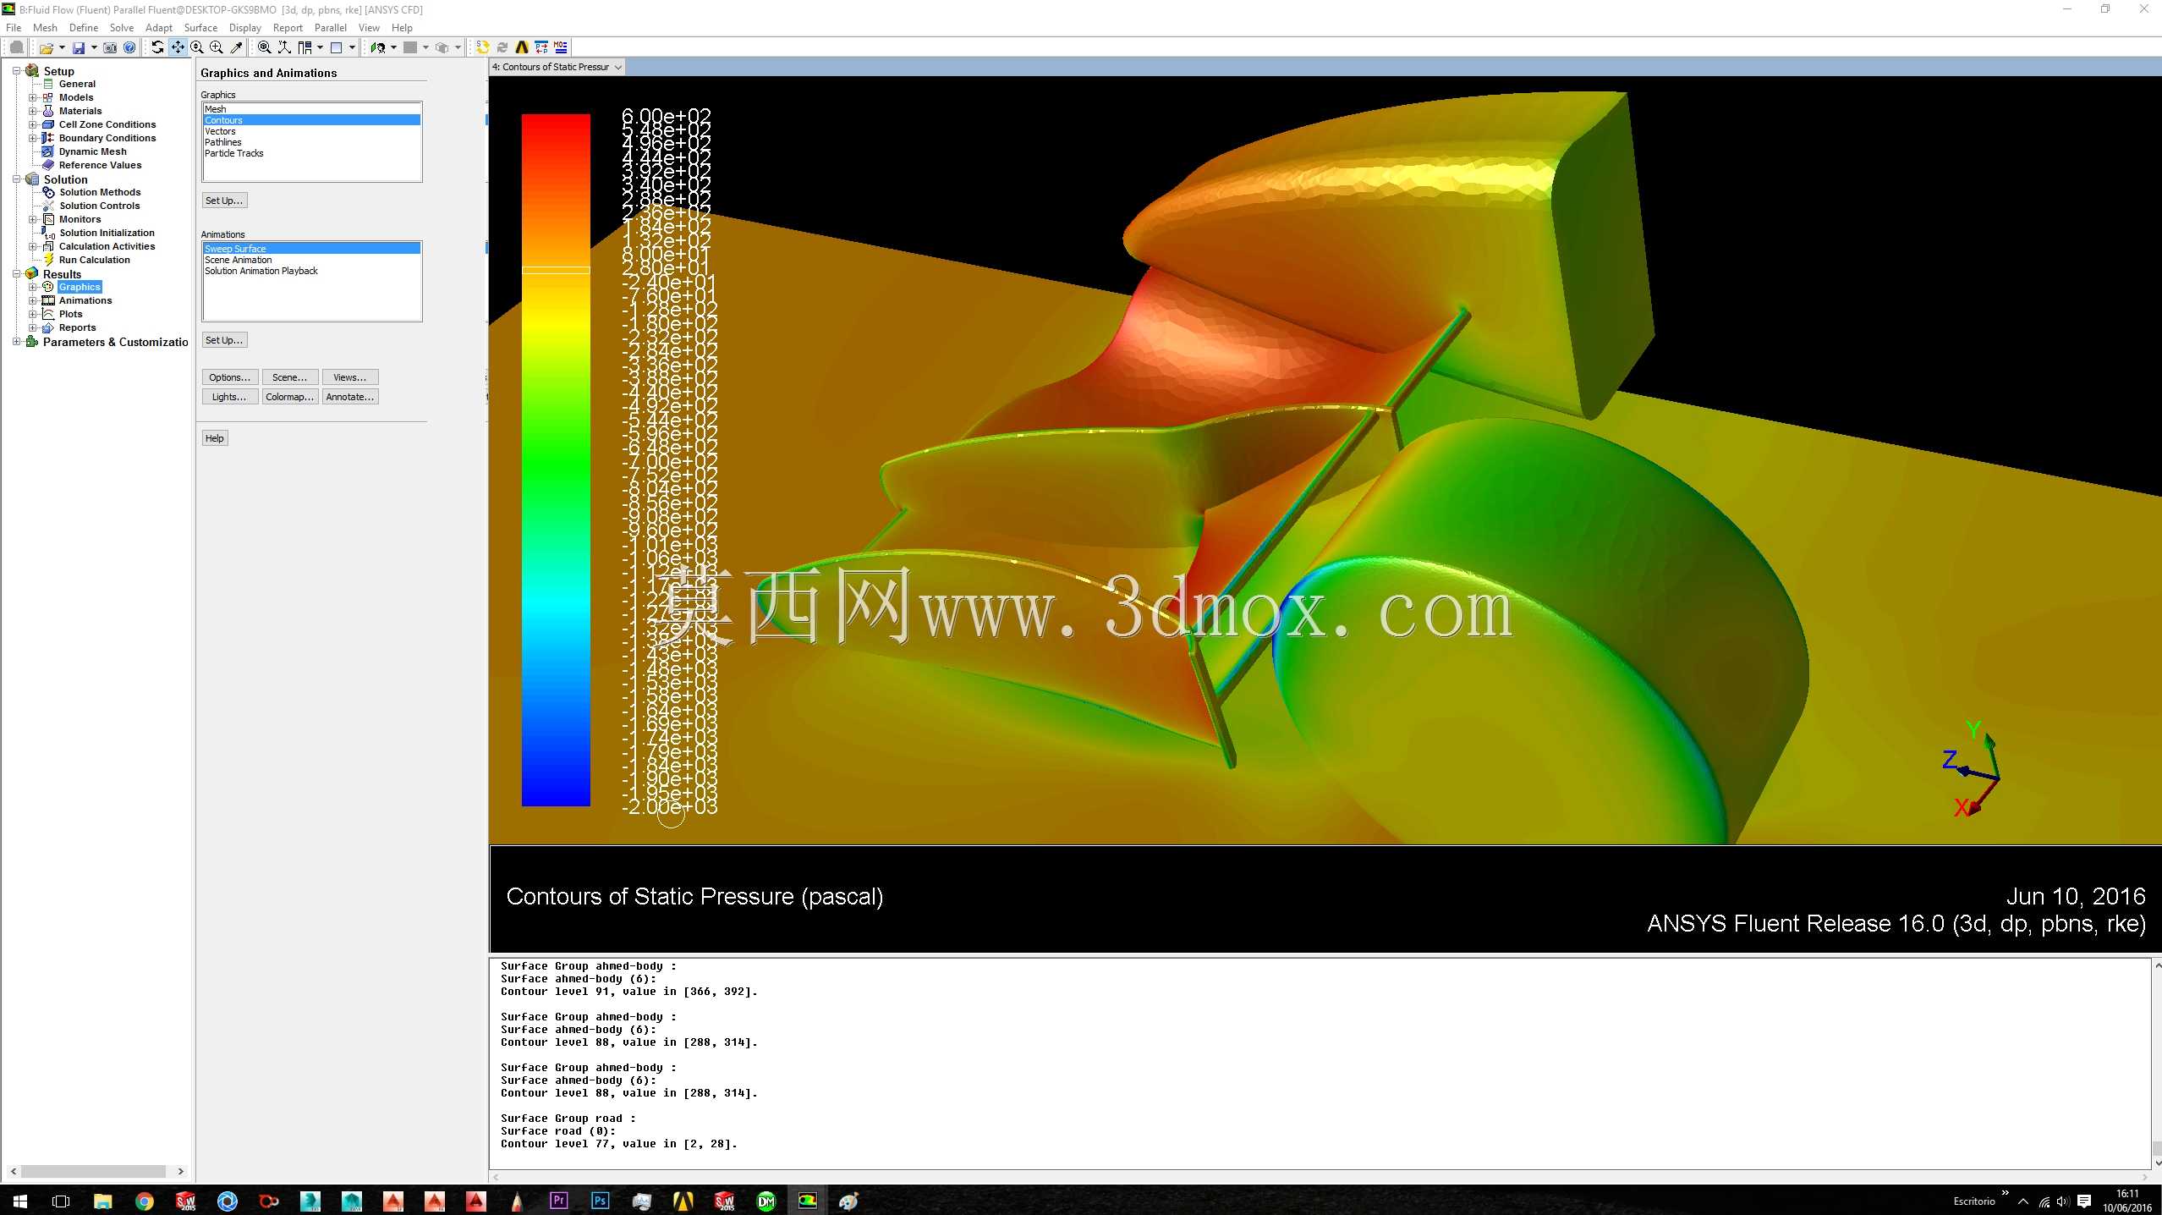Expand the Plots tree node
2162x1215 pixels.
coord(32,314)
